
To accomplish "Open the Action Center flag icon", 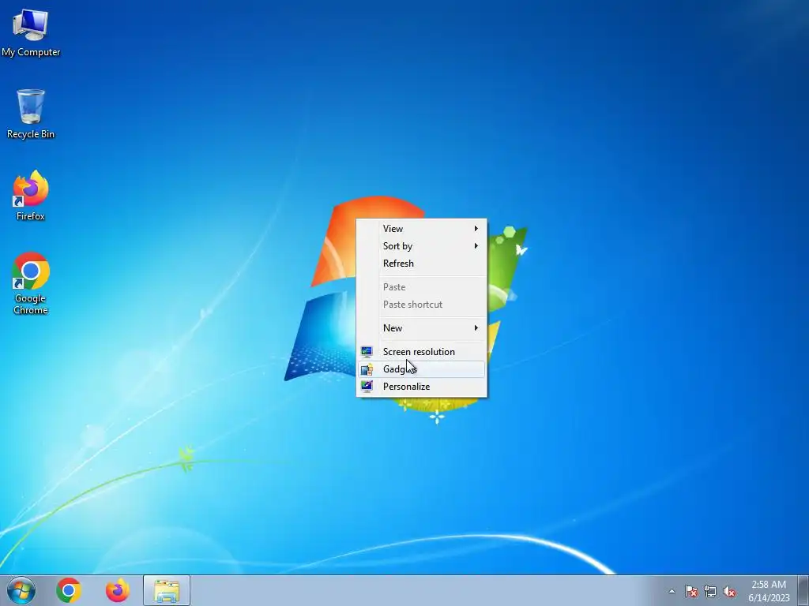I will pos(690,591).
